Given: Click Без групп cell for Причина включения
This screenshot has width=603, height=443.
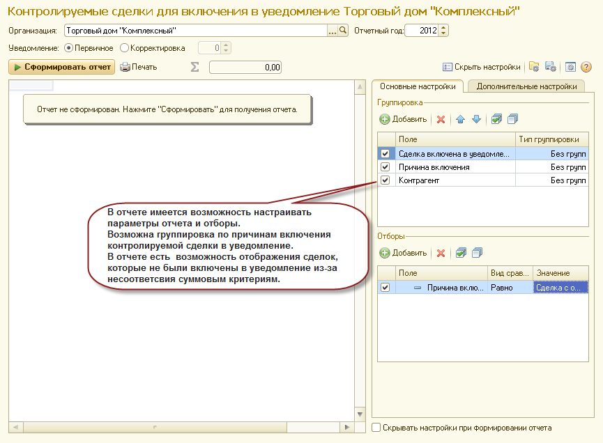Looking at the screenshot, I should 551,166.
